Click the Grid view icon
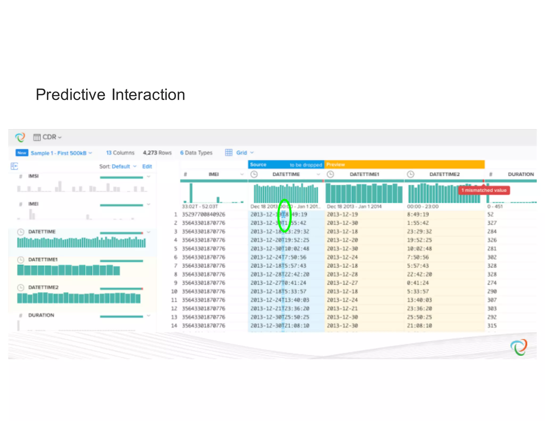This screenshot has height=421, width=545. tap(229, 152)
